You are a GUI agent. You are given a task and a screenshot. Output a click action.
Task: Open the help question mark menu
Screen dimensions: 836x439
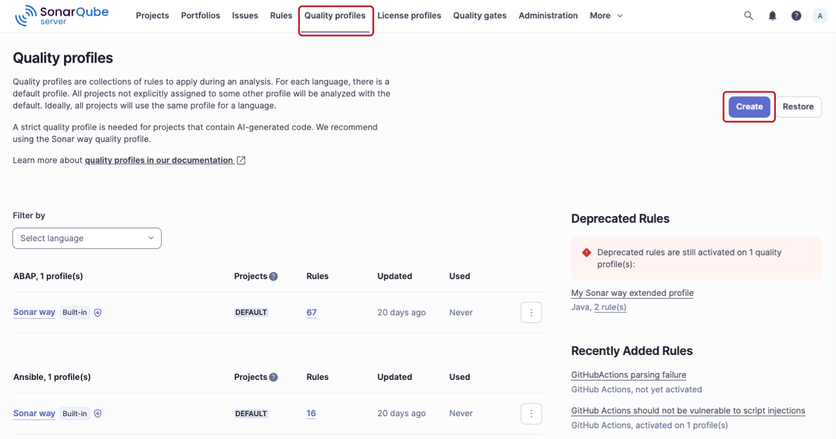pyautogui.click(x=796, y=16)
